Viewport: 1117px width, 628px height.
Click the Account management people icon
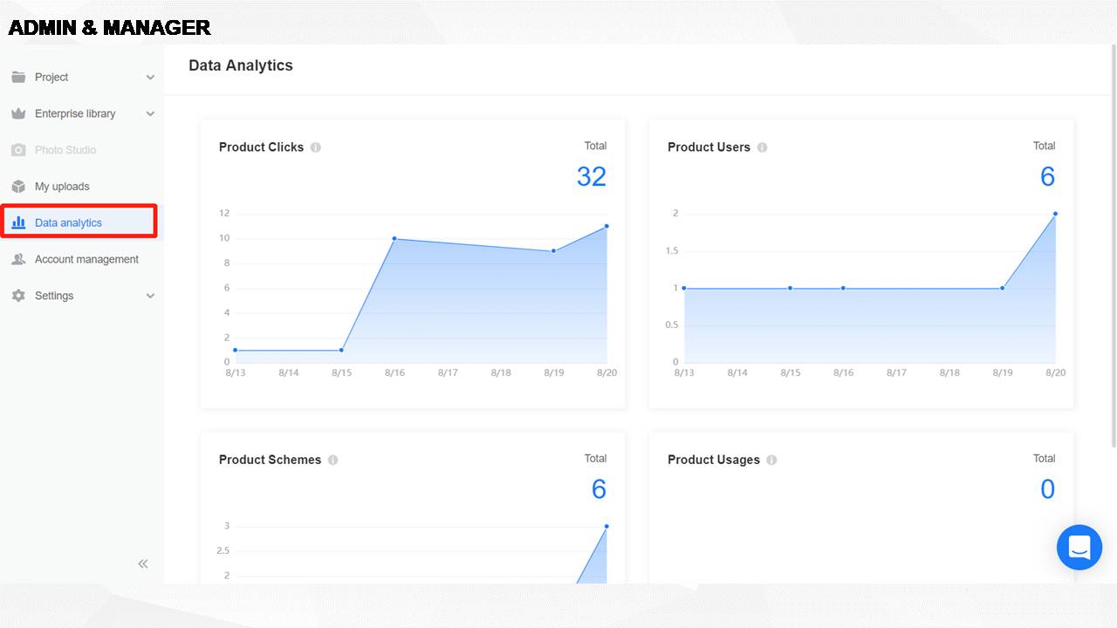click(18, 259)
